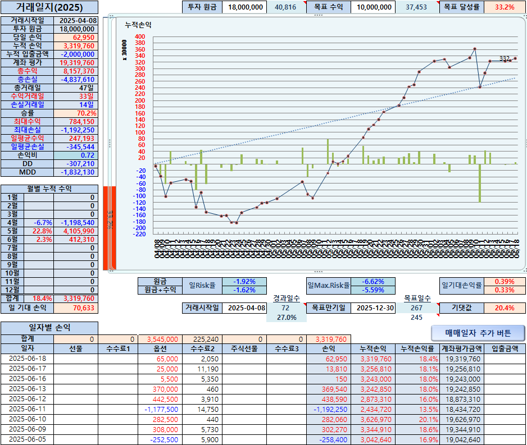Image resolution: width=527 pixels, height=445 pixels.
Task: Click the 기댓값 value 20.4%
Action: point(505,308)
